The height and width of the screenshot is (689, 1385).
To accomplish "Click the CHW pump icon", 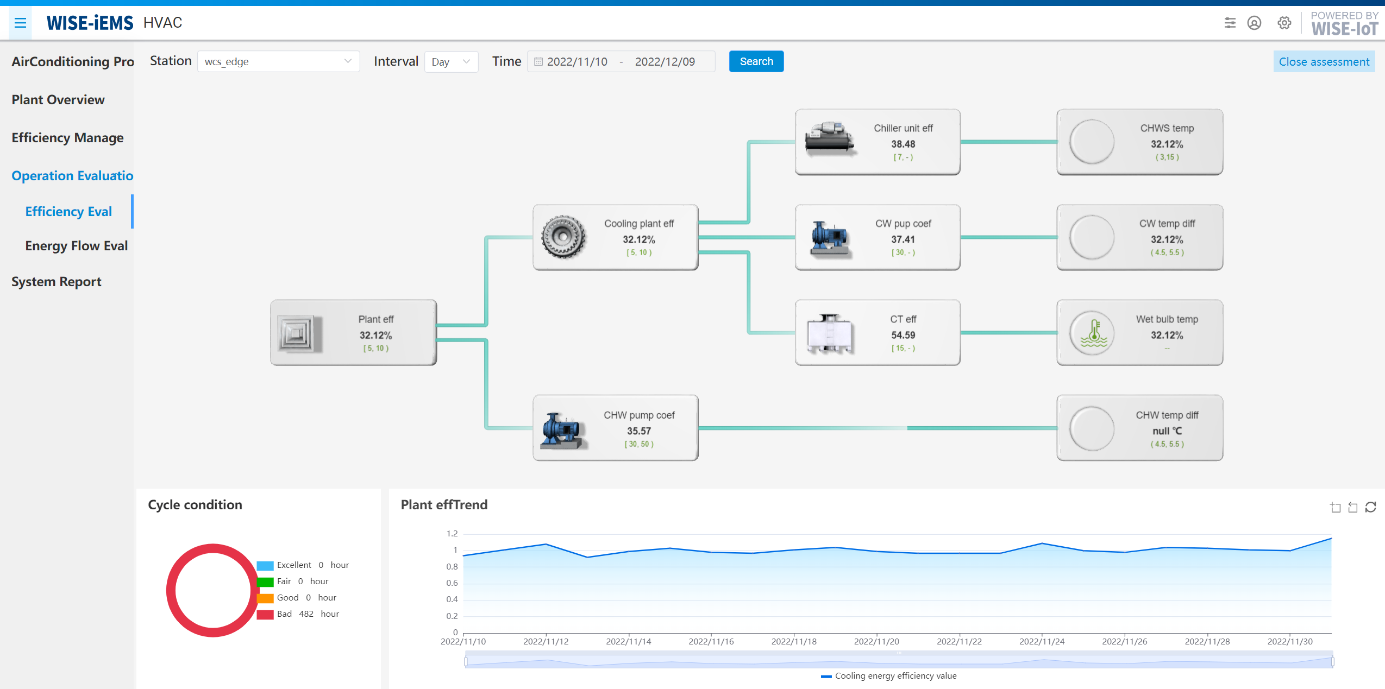I will 563,431.
